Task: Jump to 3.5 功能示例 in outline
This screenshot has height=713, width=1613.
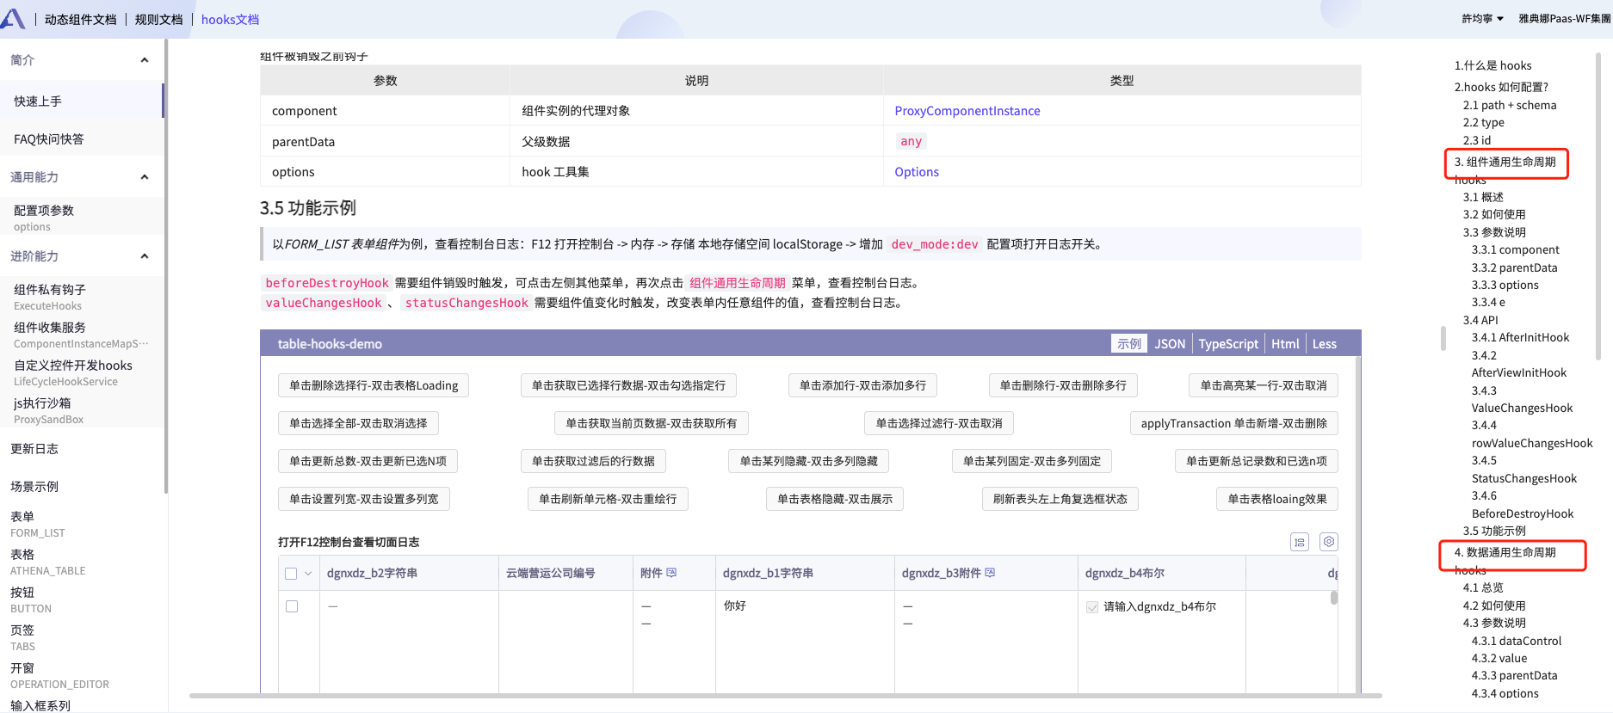Action: click(x=1494, y=532)
